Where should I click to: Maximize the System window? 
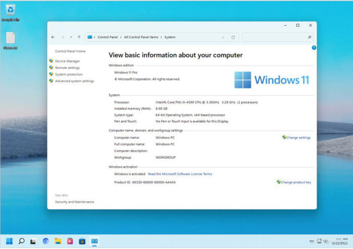[298, 26]
